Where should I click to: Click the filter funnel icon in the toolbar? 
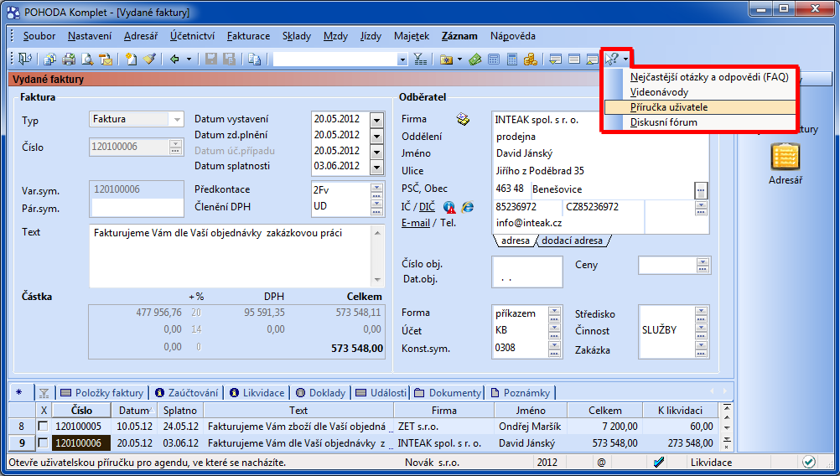(421, 59)
